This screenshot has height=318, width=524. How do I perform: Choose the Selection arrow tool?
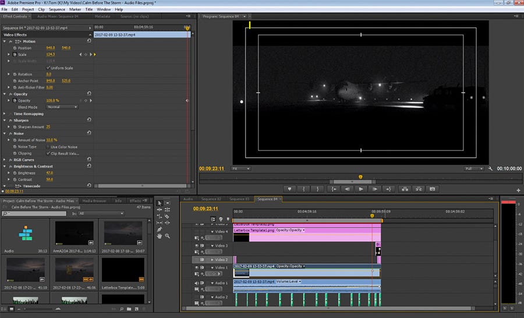(x=160, y=203)
